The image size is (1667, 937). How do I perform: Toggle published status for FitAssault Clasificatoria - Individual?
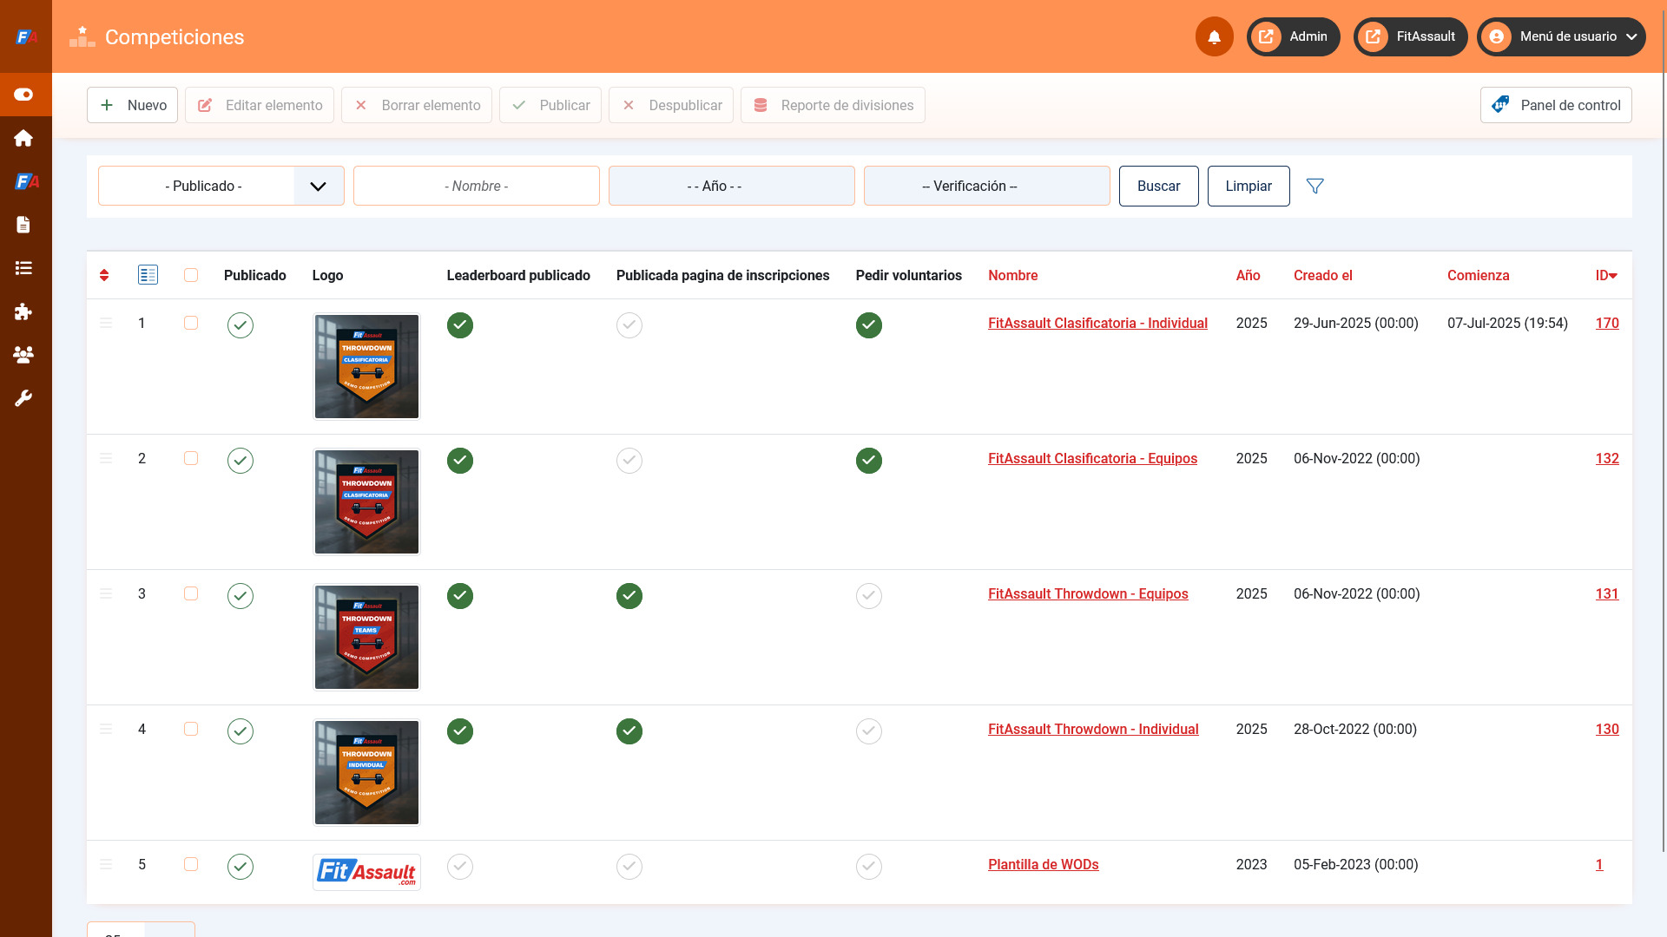click(x=240, y=325)
